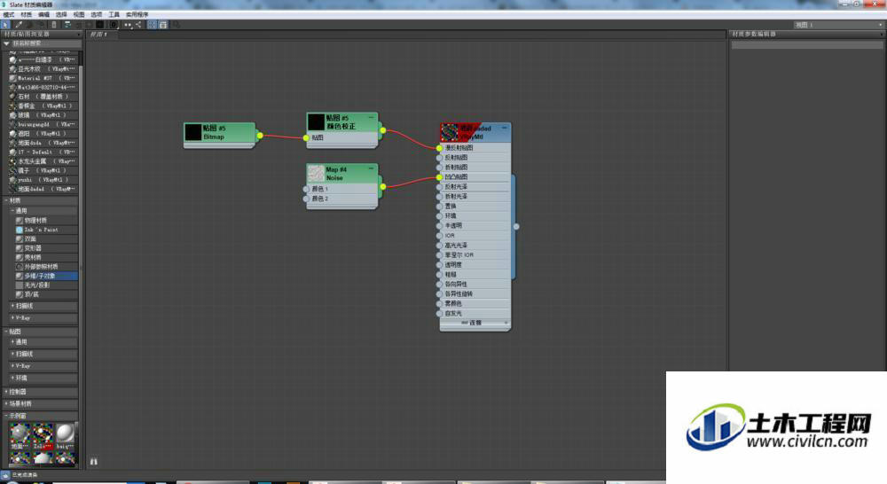Open the 材质 menu
887x484 pixels.
[x=26, y=14]
